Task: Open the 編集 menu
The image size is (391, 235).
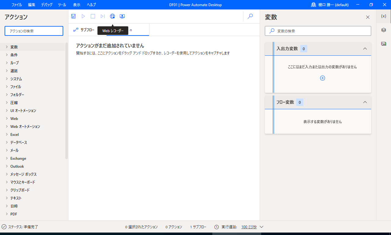Action: pos(31,5)
